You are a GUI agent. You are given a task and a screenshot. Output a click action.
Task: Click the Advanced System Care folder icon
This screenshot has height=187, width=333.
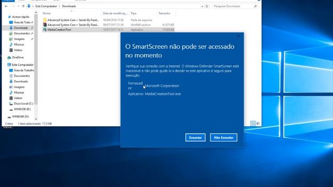(x=45, y=20)
